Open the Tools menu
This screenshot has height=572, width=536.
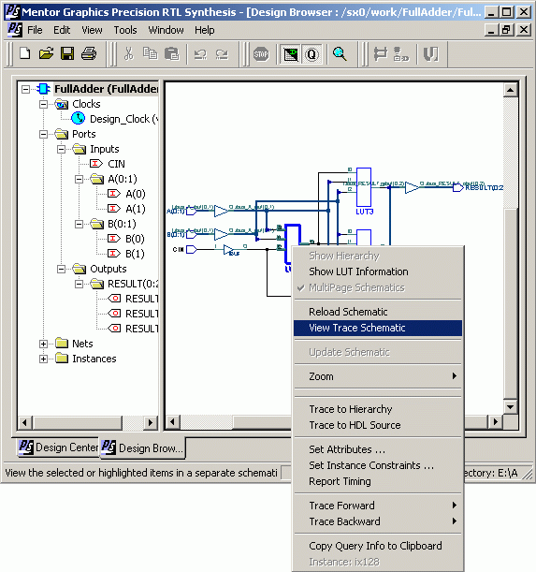point(125,30)
